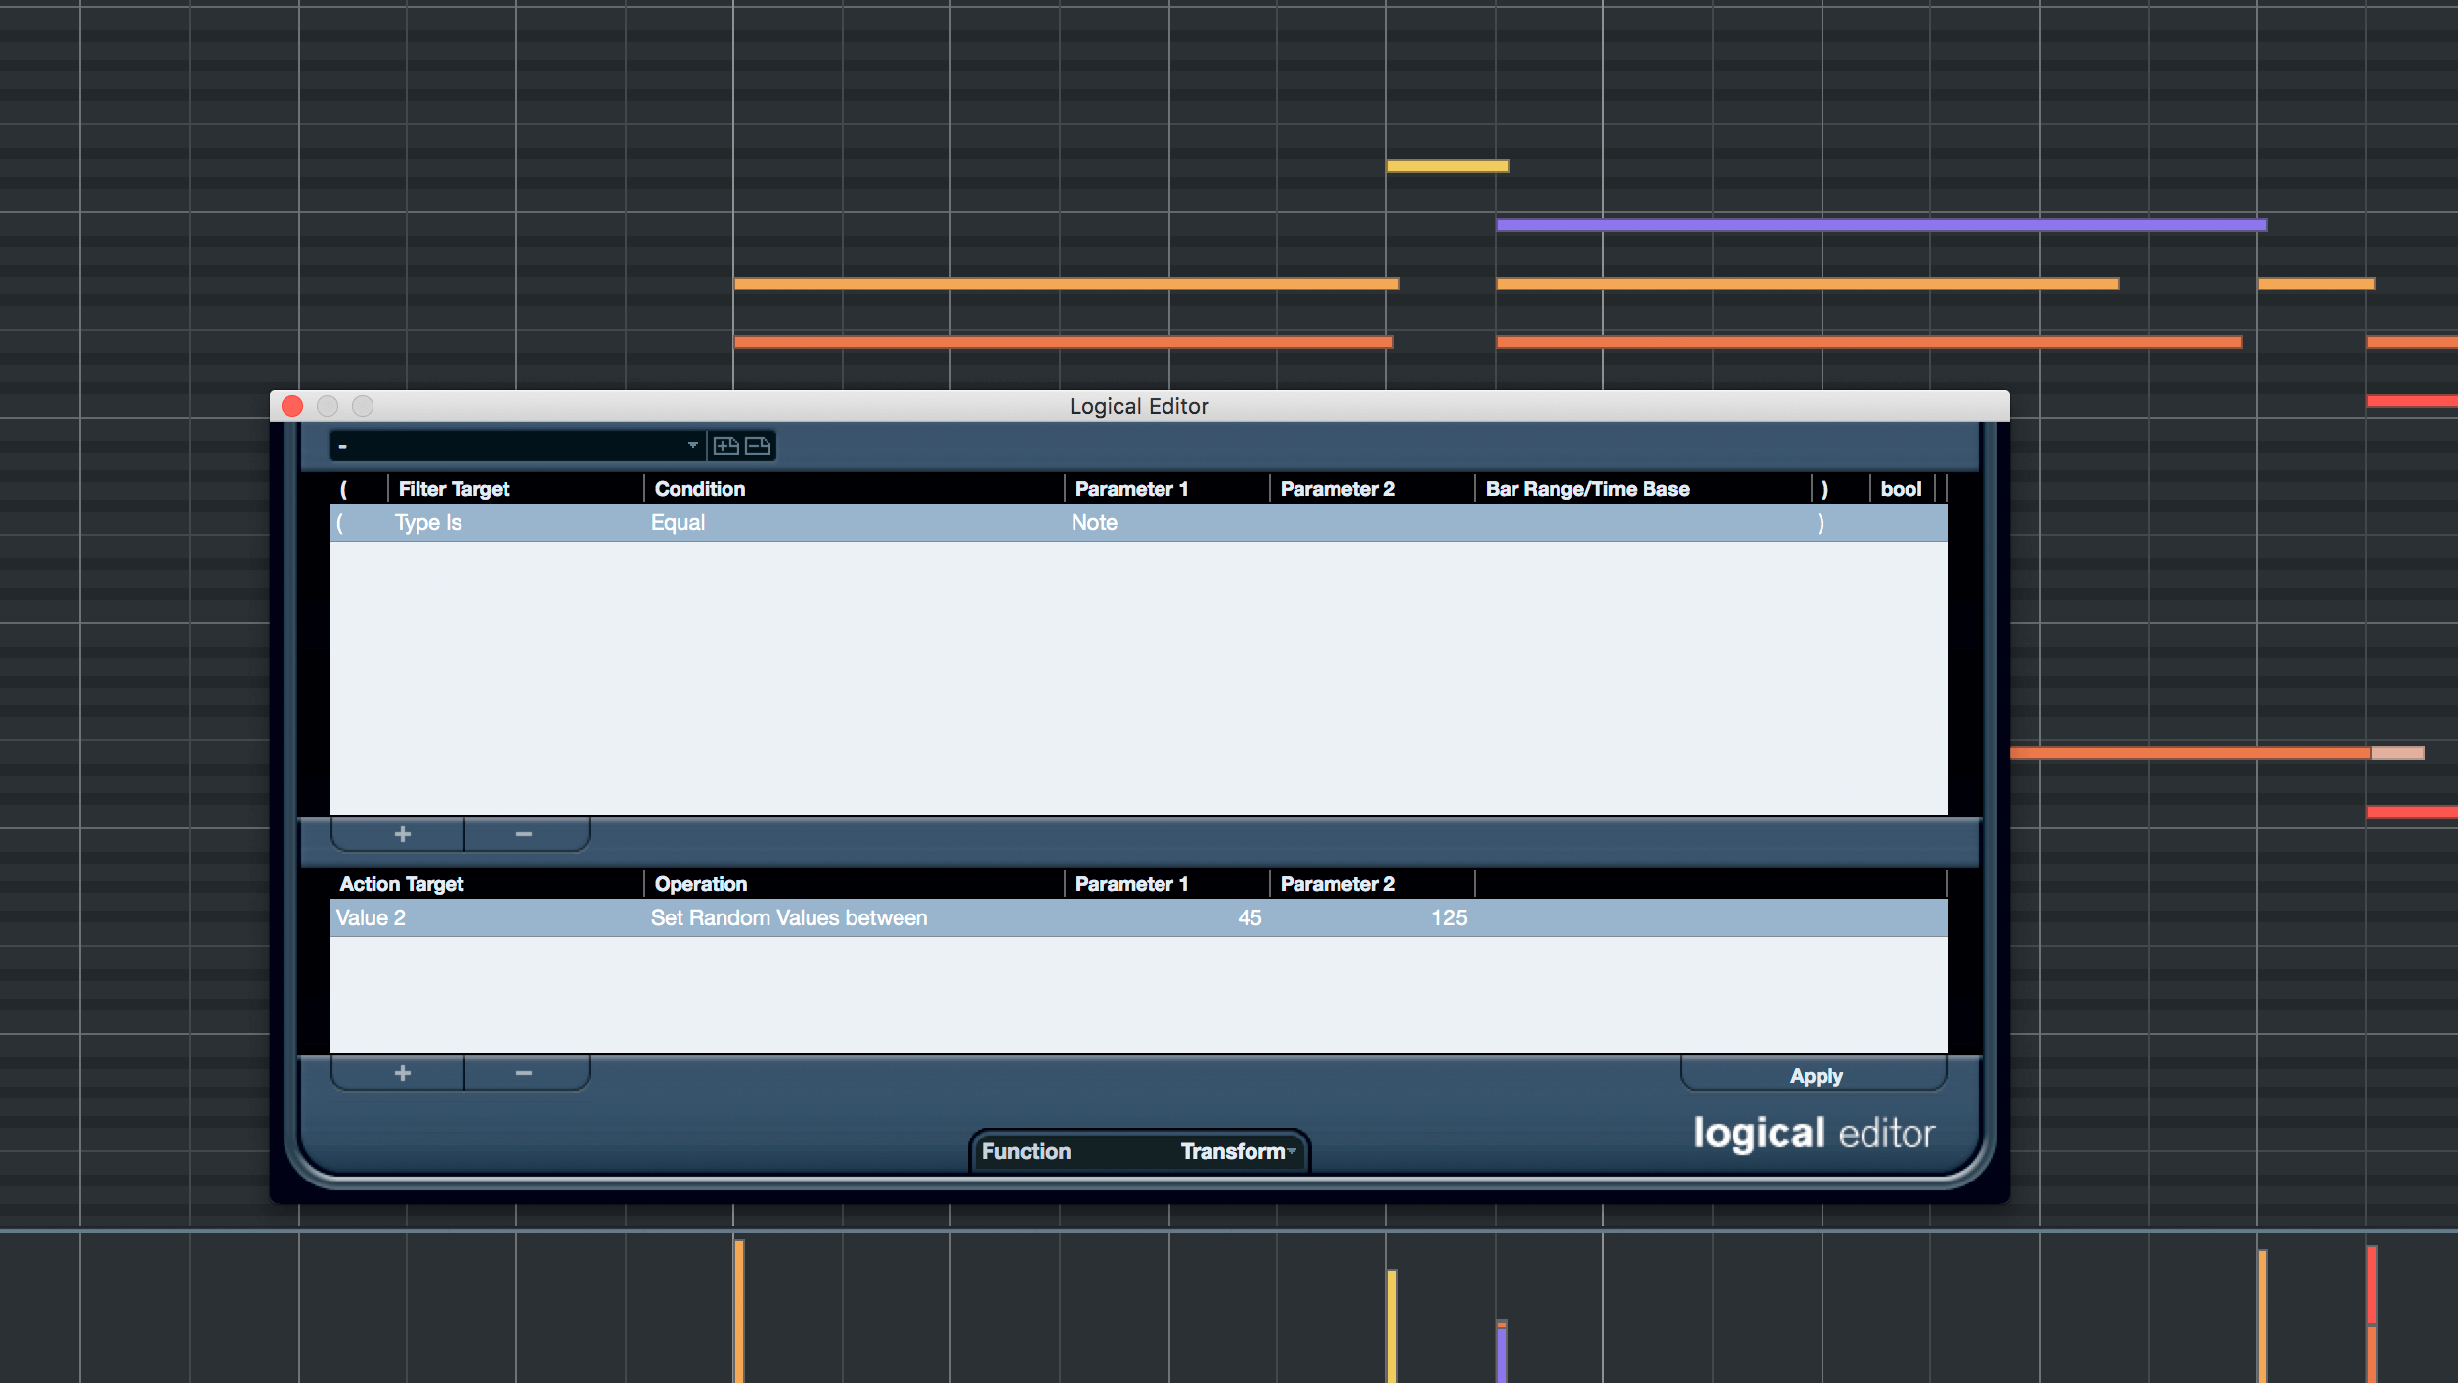Click the Remove Preset minus-page icon
The image size is (2458, 1383).
(758, 446)
